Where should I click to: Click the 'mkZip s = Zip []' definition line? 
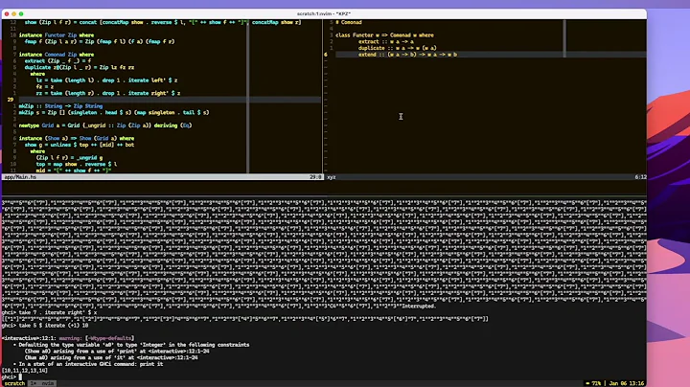[x=114, y=113]
